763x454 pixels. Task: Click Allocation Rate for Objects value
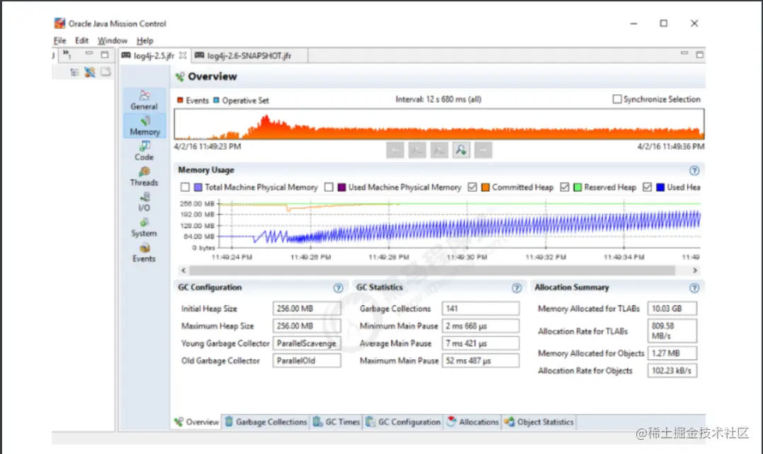[x=672, y=371]
